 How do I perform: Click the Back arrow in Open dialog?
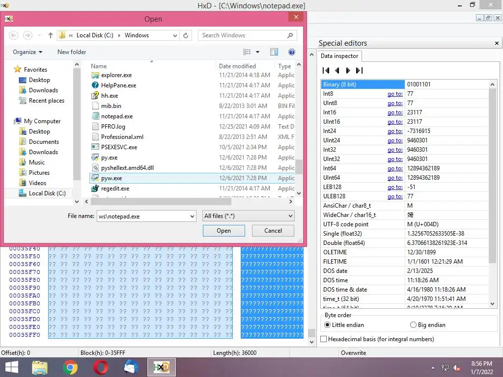click(x=13, y=35)
